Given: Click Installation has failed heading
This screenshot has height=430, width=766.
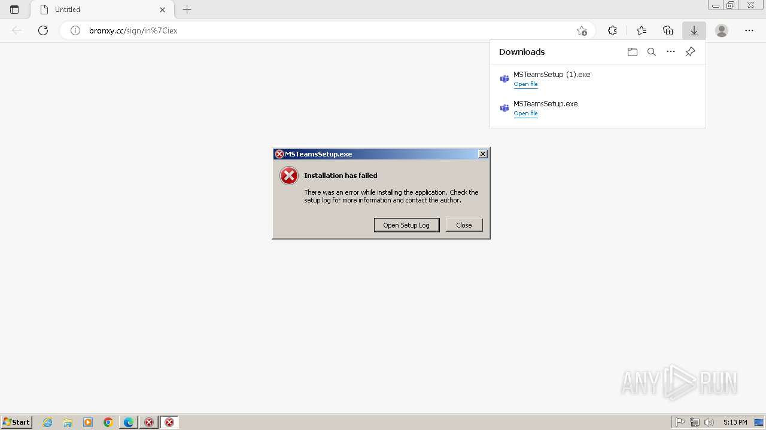Looking at the screenshot, I should point(341,176).
